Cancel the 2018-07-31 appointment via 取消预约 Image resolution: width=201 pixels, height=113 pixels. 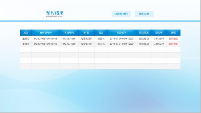coord(173,44)
